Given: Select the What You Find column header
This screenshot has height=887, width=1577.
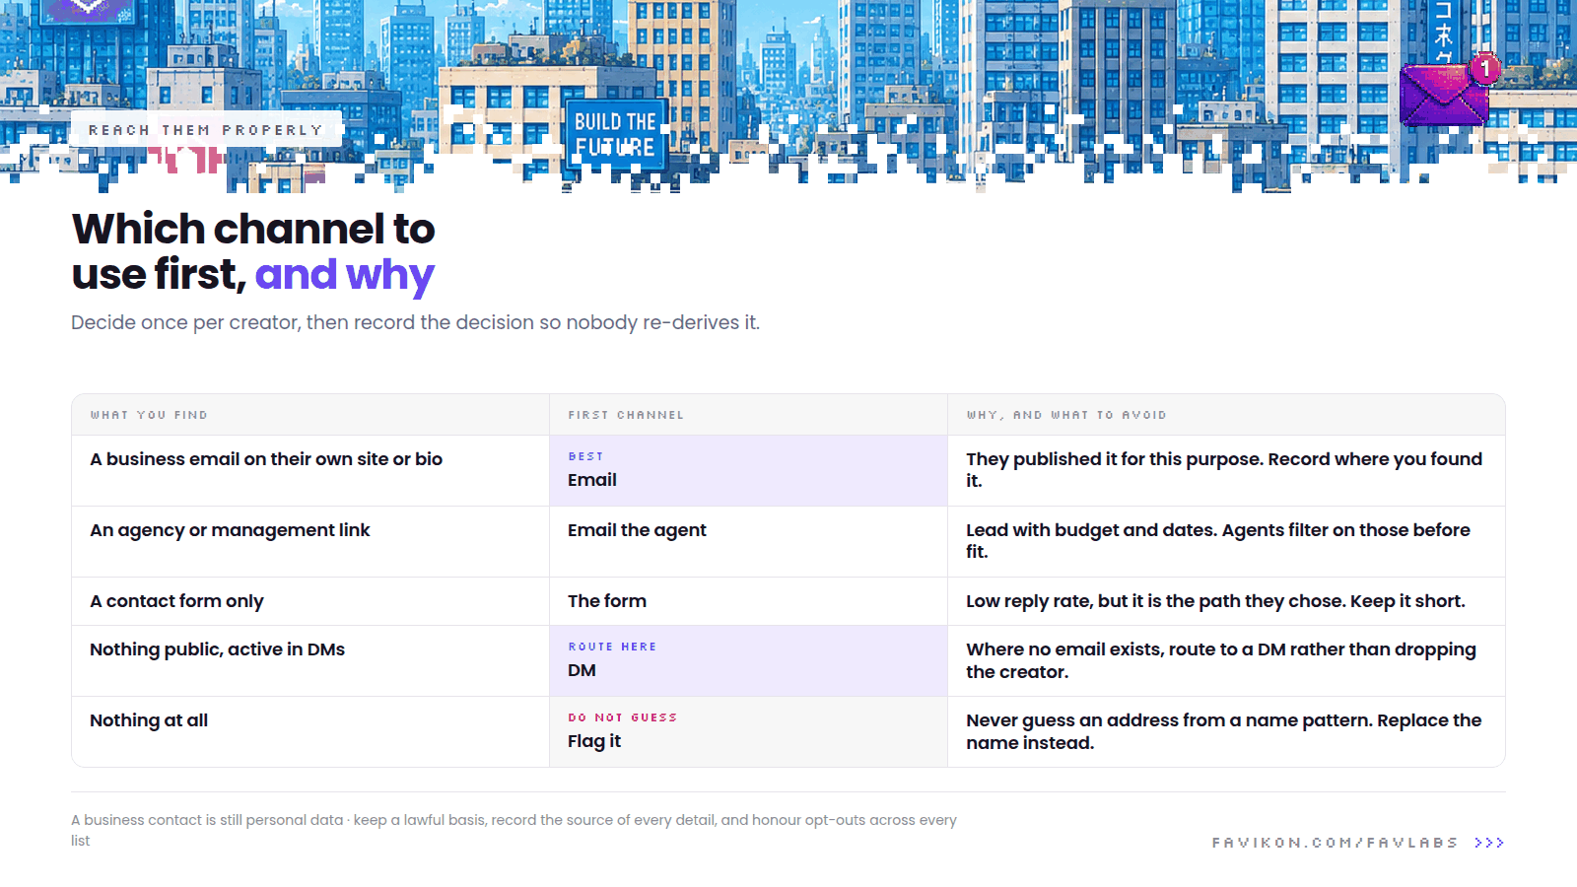Looking at the screenshot, I should [149, 415].
